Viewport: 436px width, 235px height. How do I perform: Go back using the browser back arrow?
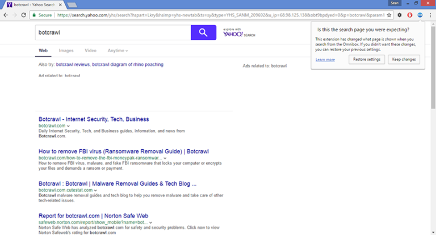pyautogui.click(x=6, y=15)
